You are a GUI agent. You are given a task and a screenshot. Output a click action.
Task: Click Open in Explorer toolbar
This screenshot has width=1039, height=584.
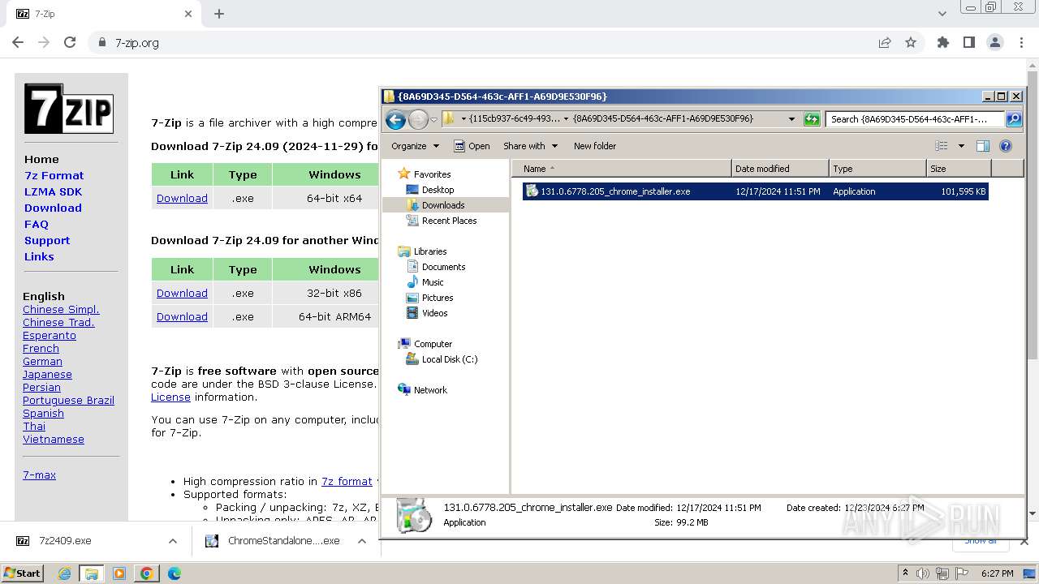(472, 146)
